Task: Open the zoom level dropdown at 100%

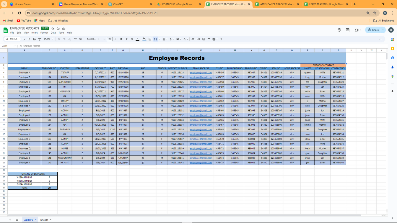Action: pos(49,39)
